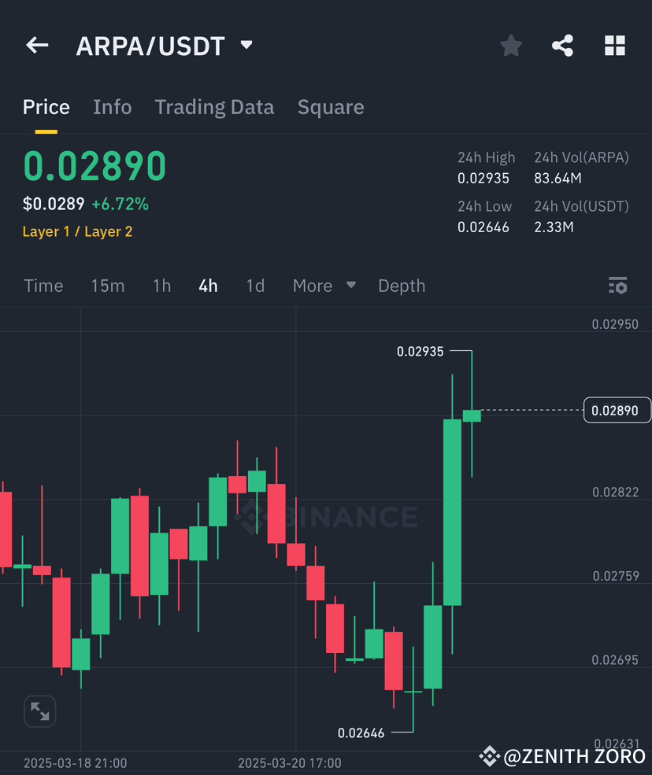Expand the More timeframes dropdown

(324, 286)
